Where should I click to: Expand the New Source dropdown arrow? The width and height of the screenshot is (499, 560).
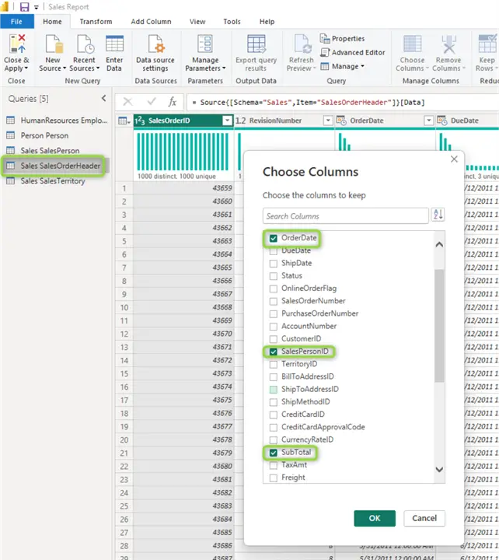(x=65, y=68)
